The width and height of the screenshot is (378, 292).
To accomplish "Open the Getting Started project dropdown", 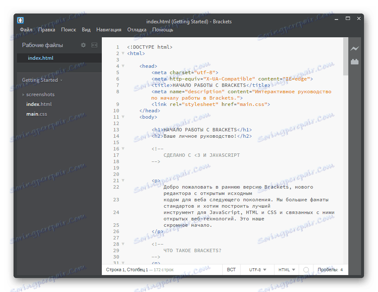I will 41,80.
